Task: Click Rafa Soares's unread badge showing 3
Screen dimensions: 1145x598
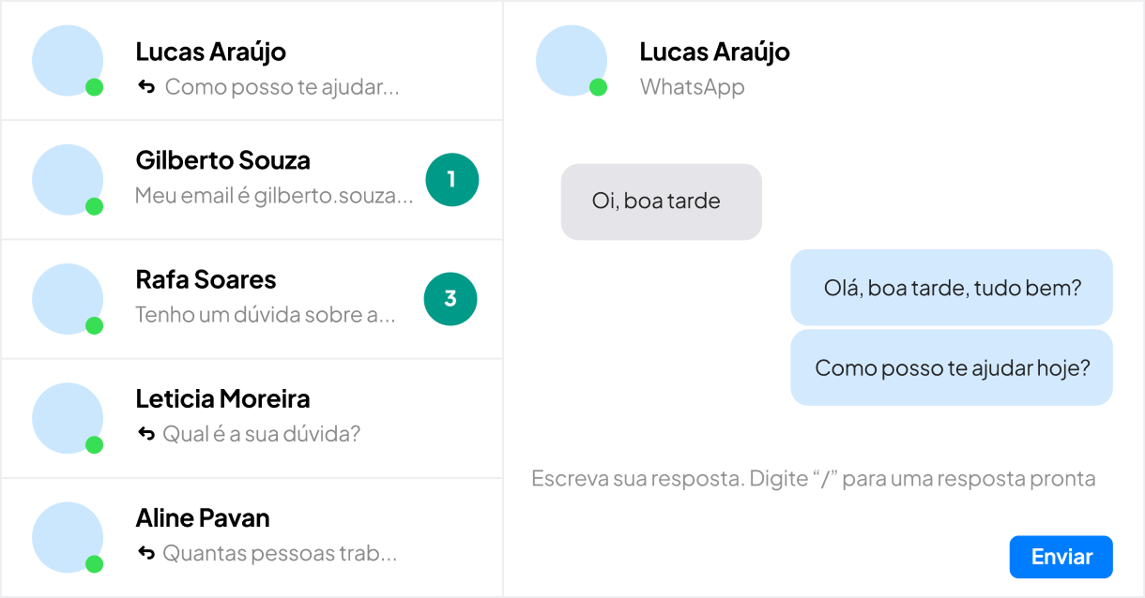Action: tap(450, 299)
